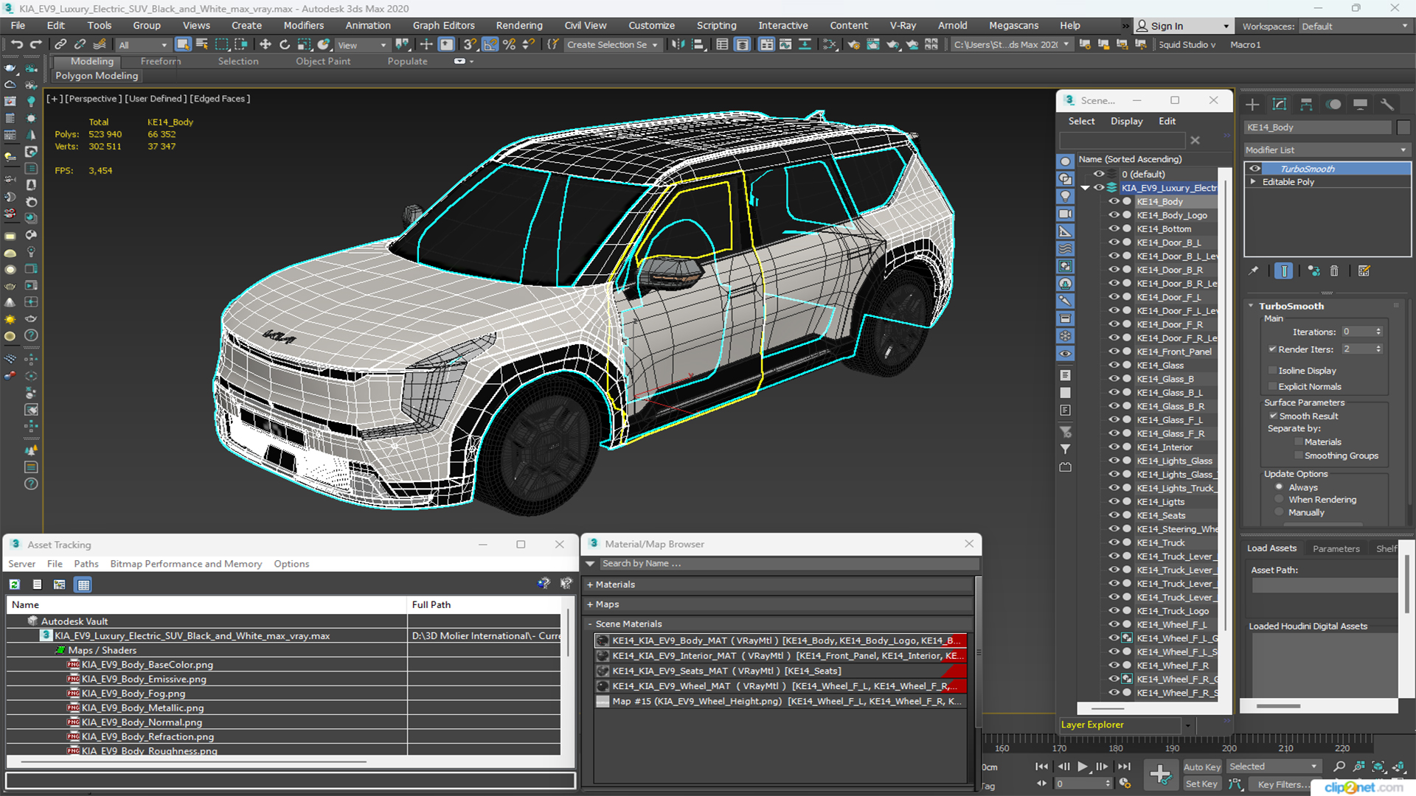
Task: Open the Rendered Frame Window icon
Action: pyautogui.click(x=873, y=45)
